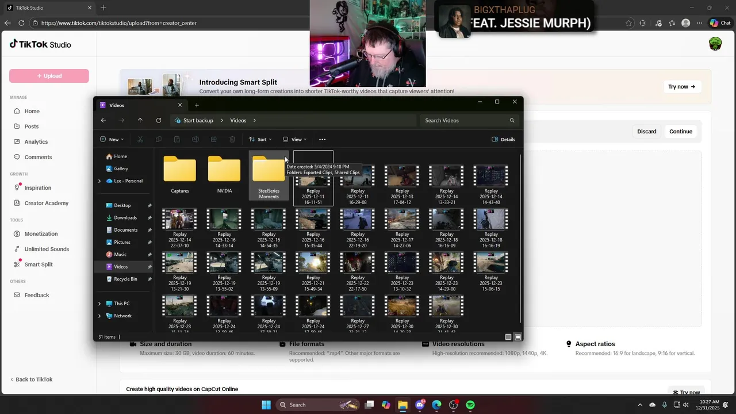Click the pink Upload button in TikTok Studio
The width and height of the screenshot is (736, 414).
point(49,76)
